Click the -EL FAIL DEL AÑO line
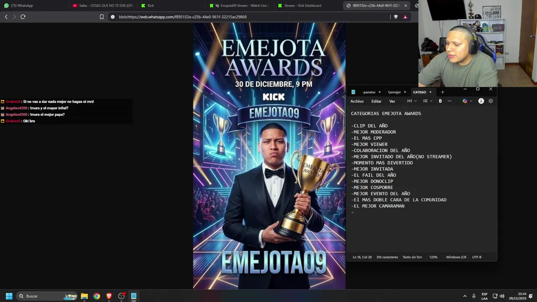The width and height of the screenshot is (537, 302). click(373, 175)
